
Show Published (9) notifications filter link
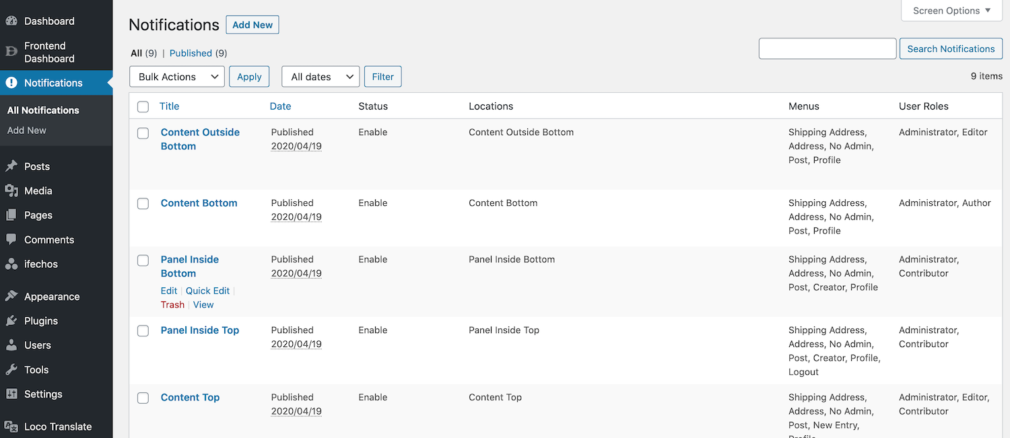point(198,53)
